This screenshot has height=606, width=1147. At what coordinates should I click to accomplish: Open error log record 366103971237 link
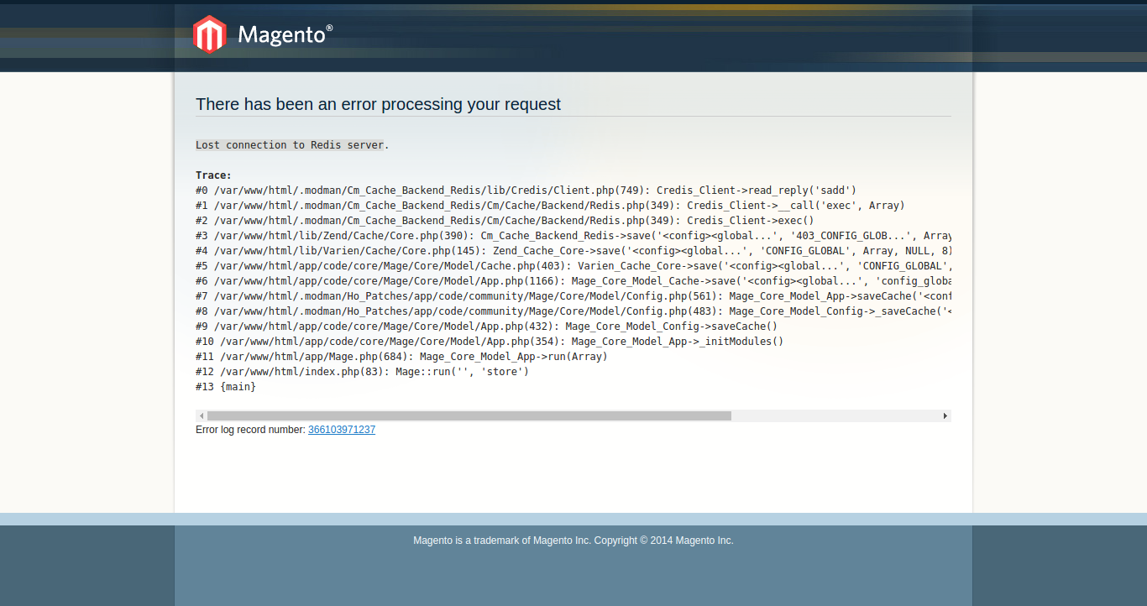341,430
